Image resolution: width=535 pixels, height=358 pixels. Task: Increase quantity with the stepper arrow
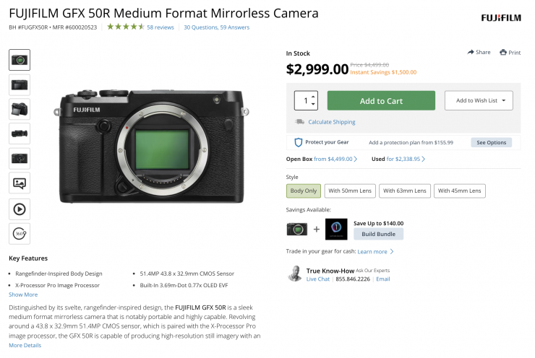(312, 96)
